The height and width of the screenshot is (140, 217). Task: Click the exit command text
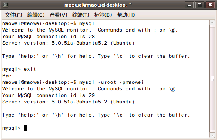pos(30,69)
